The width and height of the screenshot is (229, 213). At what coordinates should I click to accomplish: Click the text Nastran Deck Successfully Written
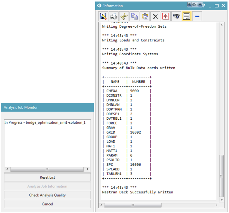point(138,192)
